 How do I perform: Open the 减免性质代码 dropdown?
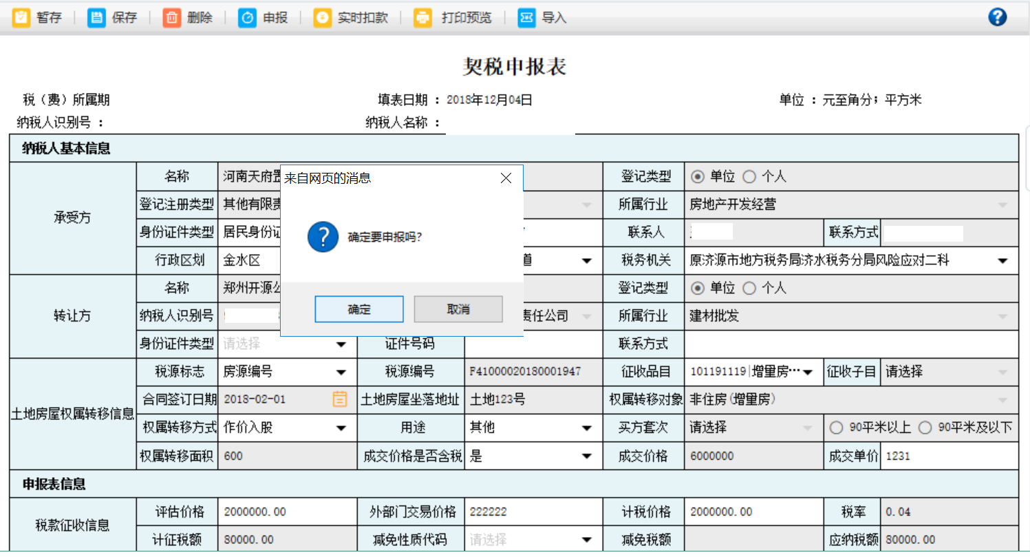[x=586, y=540]
